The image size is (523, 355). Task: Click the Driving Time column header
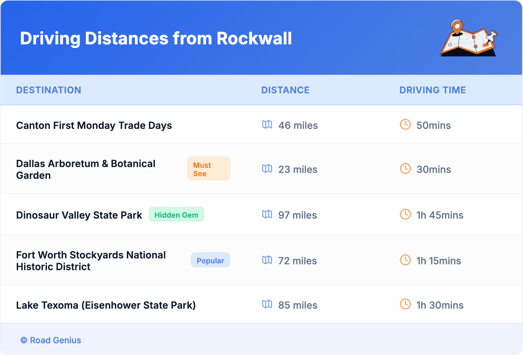432,90
